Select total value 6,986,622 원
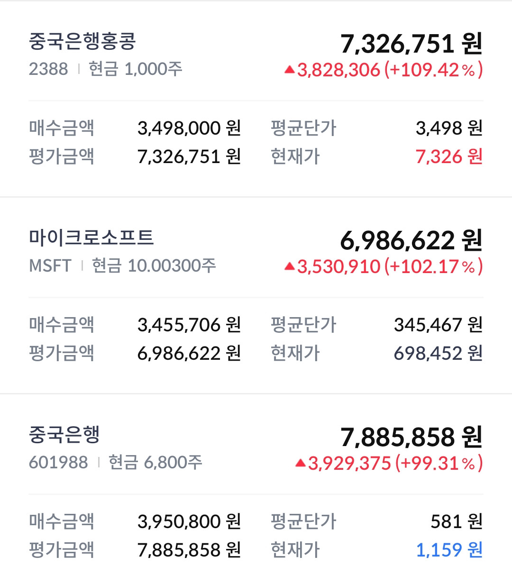Image resolution: width=512 pixels, height=584 pixels. 411,240
